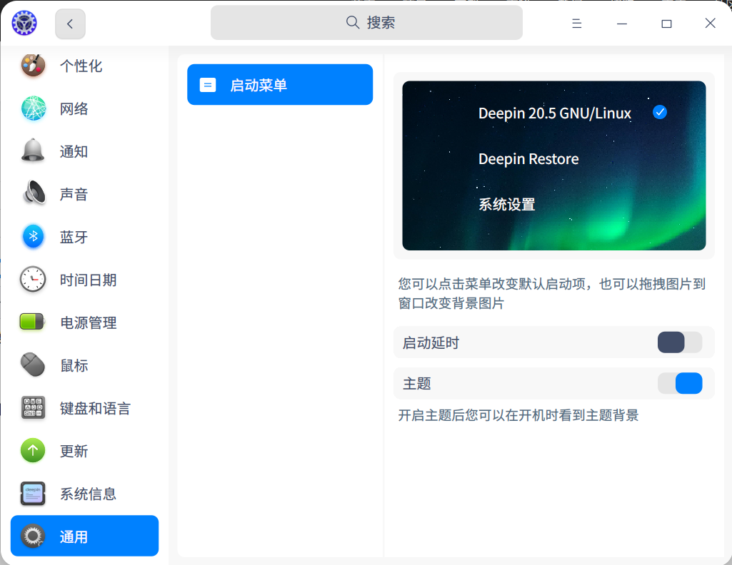Open the hamburger menu near window controls

[576, 23]
